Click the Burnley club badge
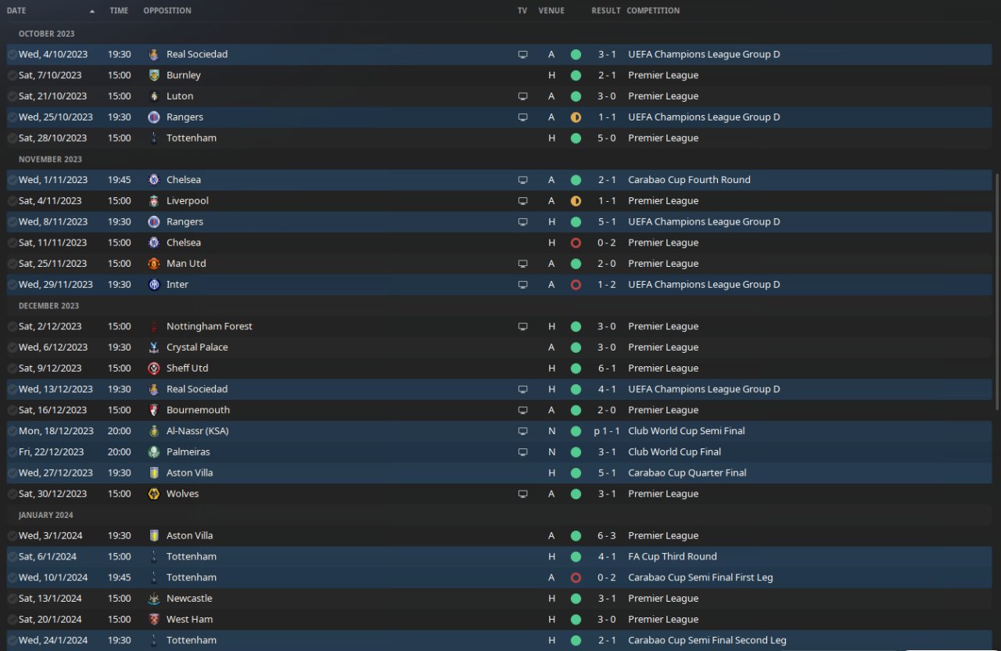The image size is (1001, 651). pyautogui.click(x=154, y=75)
